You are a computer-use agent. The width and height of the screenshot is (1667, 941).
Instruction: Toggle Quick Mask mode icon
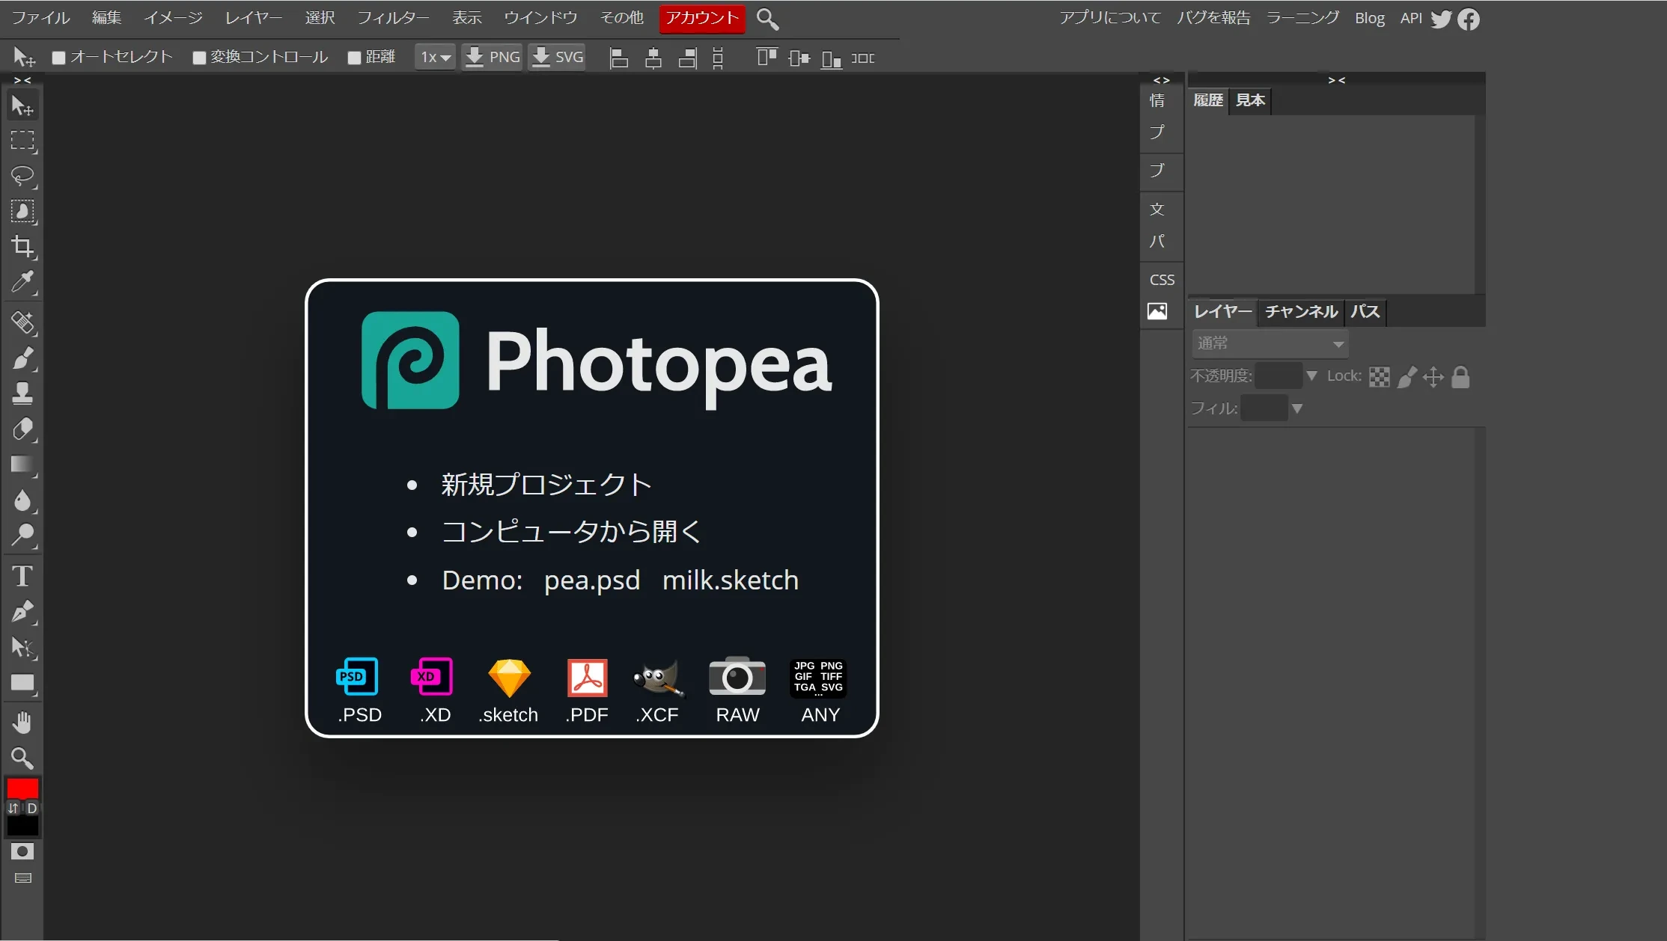click(x=22, y=851)
